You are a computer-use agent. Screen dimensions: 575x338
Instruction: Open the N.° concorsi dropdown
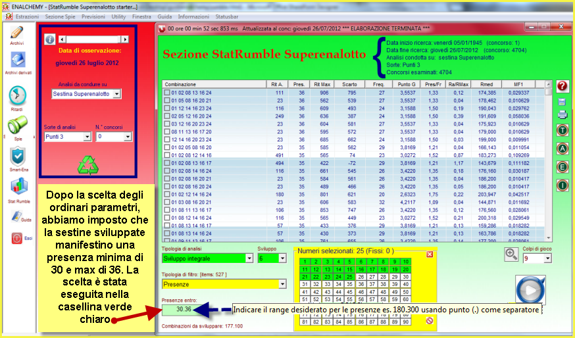(x=127, y=137)
